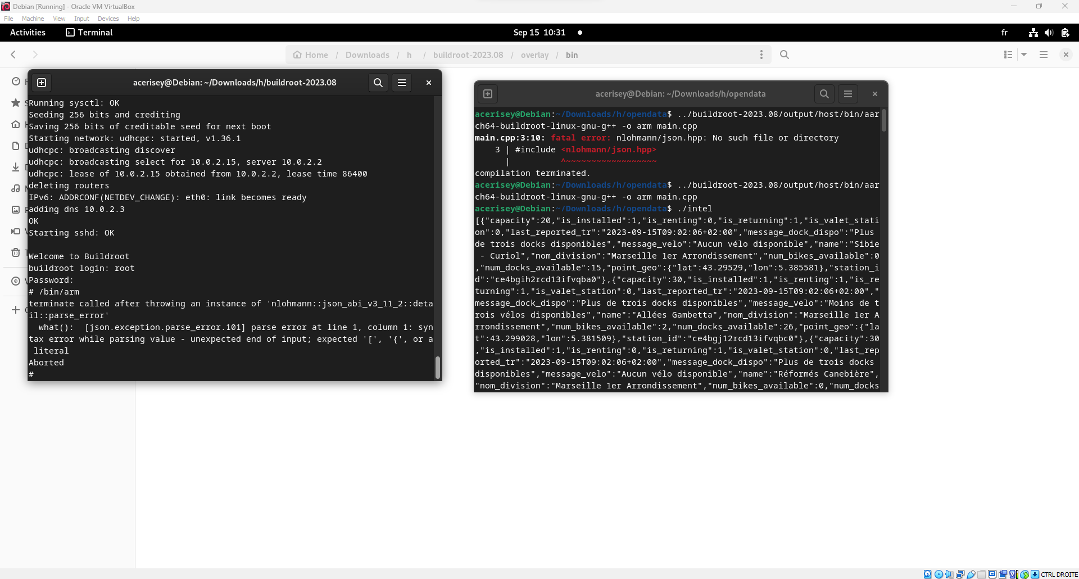This screenshot has height=579, width=1079.
Task: Add a new tab in the buildroot terminal
Action: [x=42, y=83]
